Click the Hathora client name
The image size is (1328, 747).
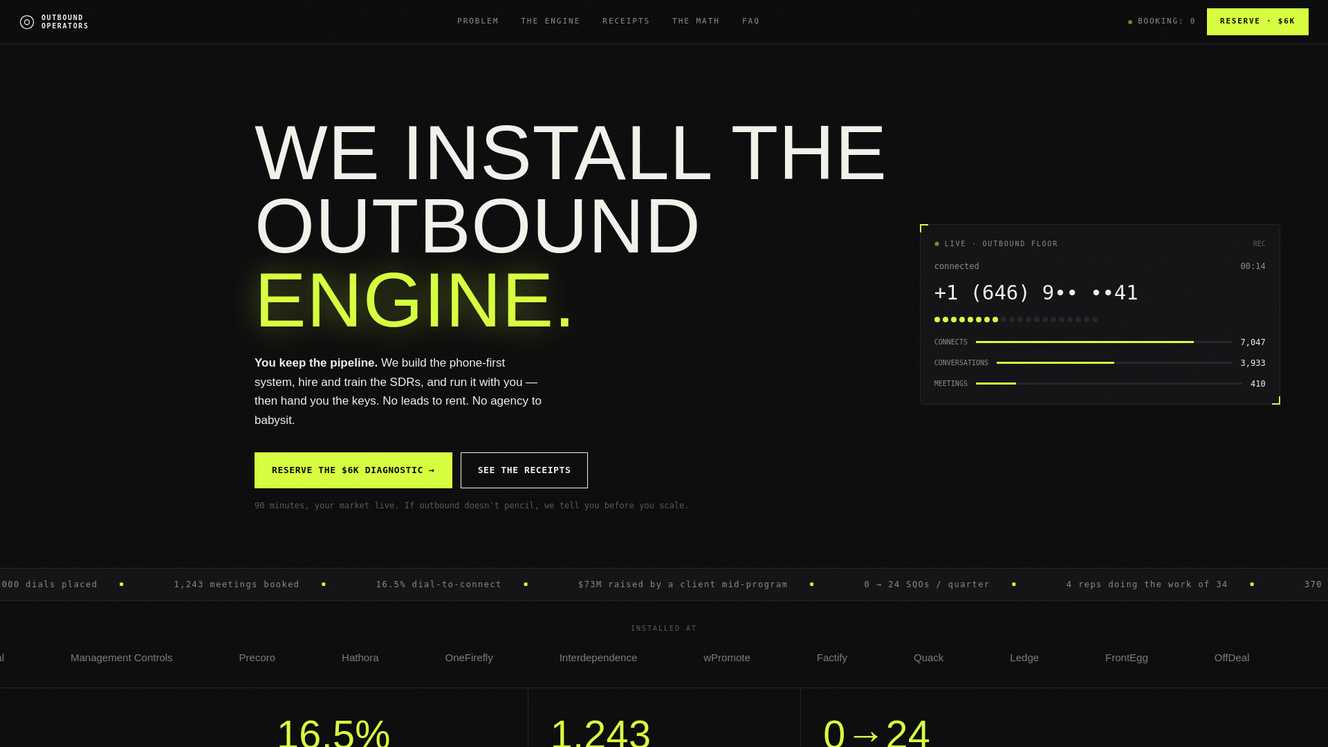[x=360, y=658]
